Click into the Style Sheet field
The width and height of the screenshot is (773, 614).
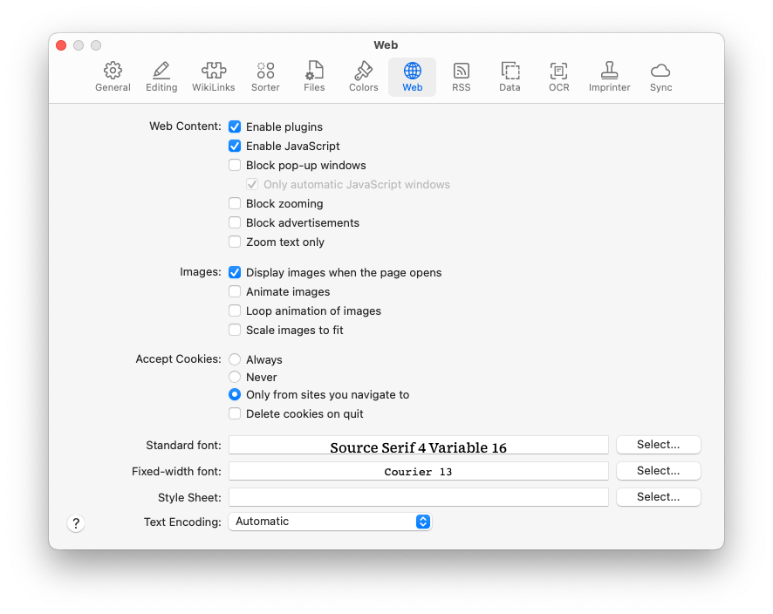(418, 497)
